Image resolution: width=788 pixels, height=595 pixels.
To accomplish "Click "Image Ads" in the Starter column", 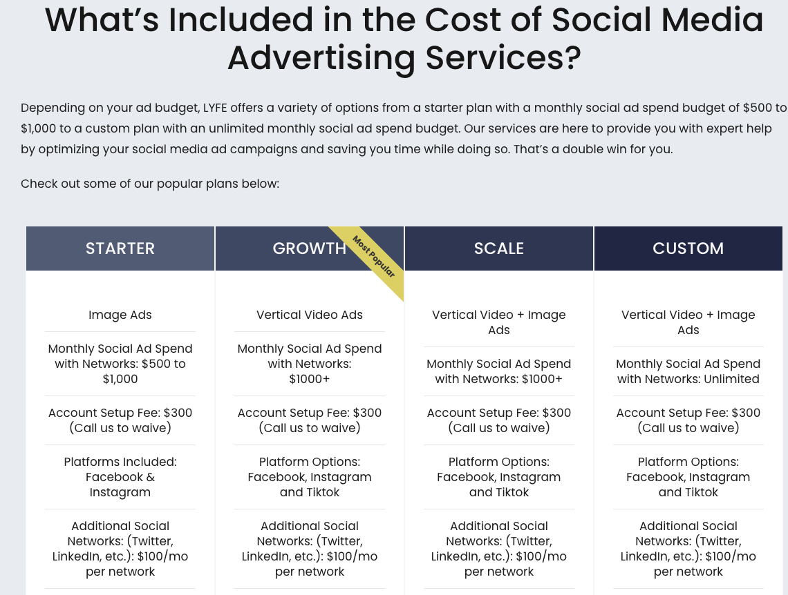I will [x=120, y=315].
